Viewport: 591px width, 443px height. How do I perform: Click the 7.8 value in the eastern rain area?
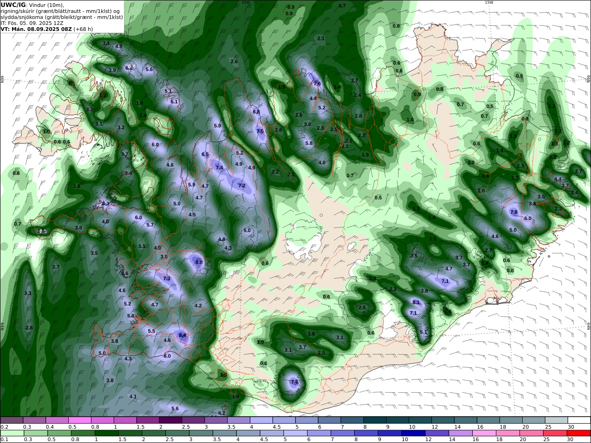pyautogui.click(x=514, y=212)
